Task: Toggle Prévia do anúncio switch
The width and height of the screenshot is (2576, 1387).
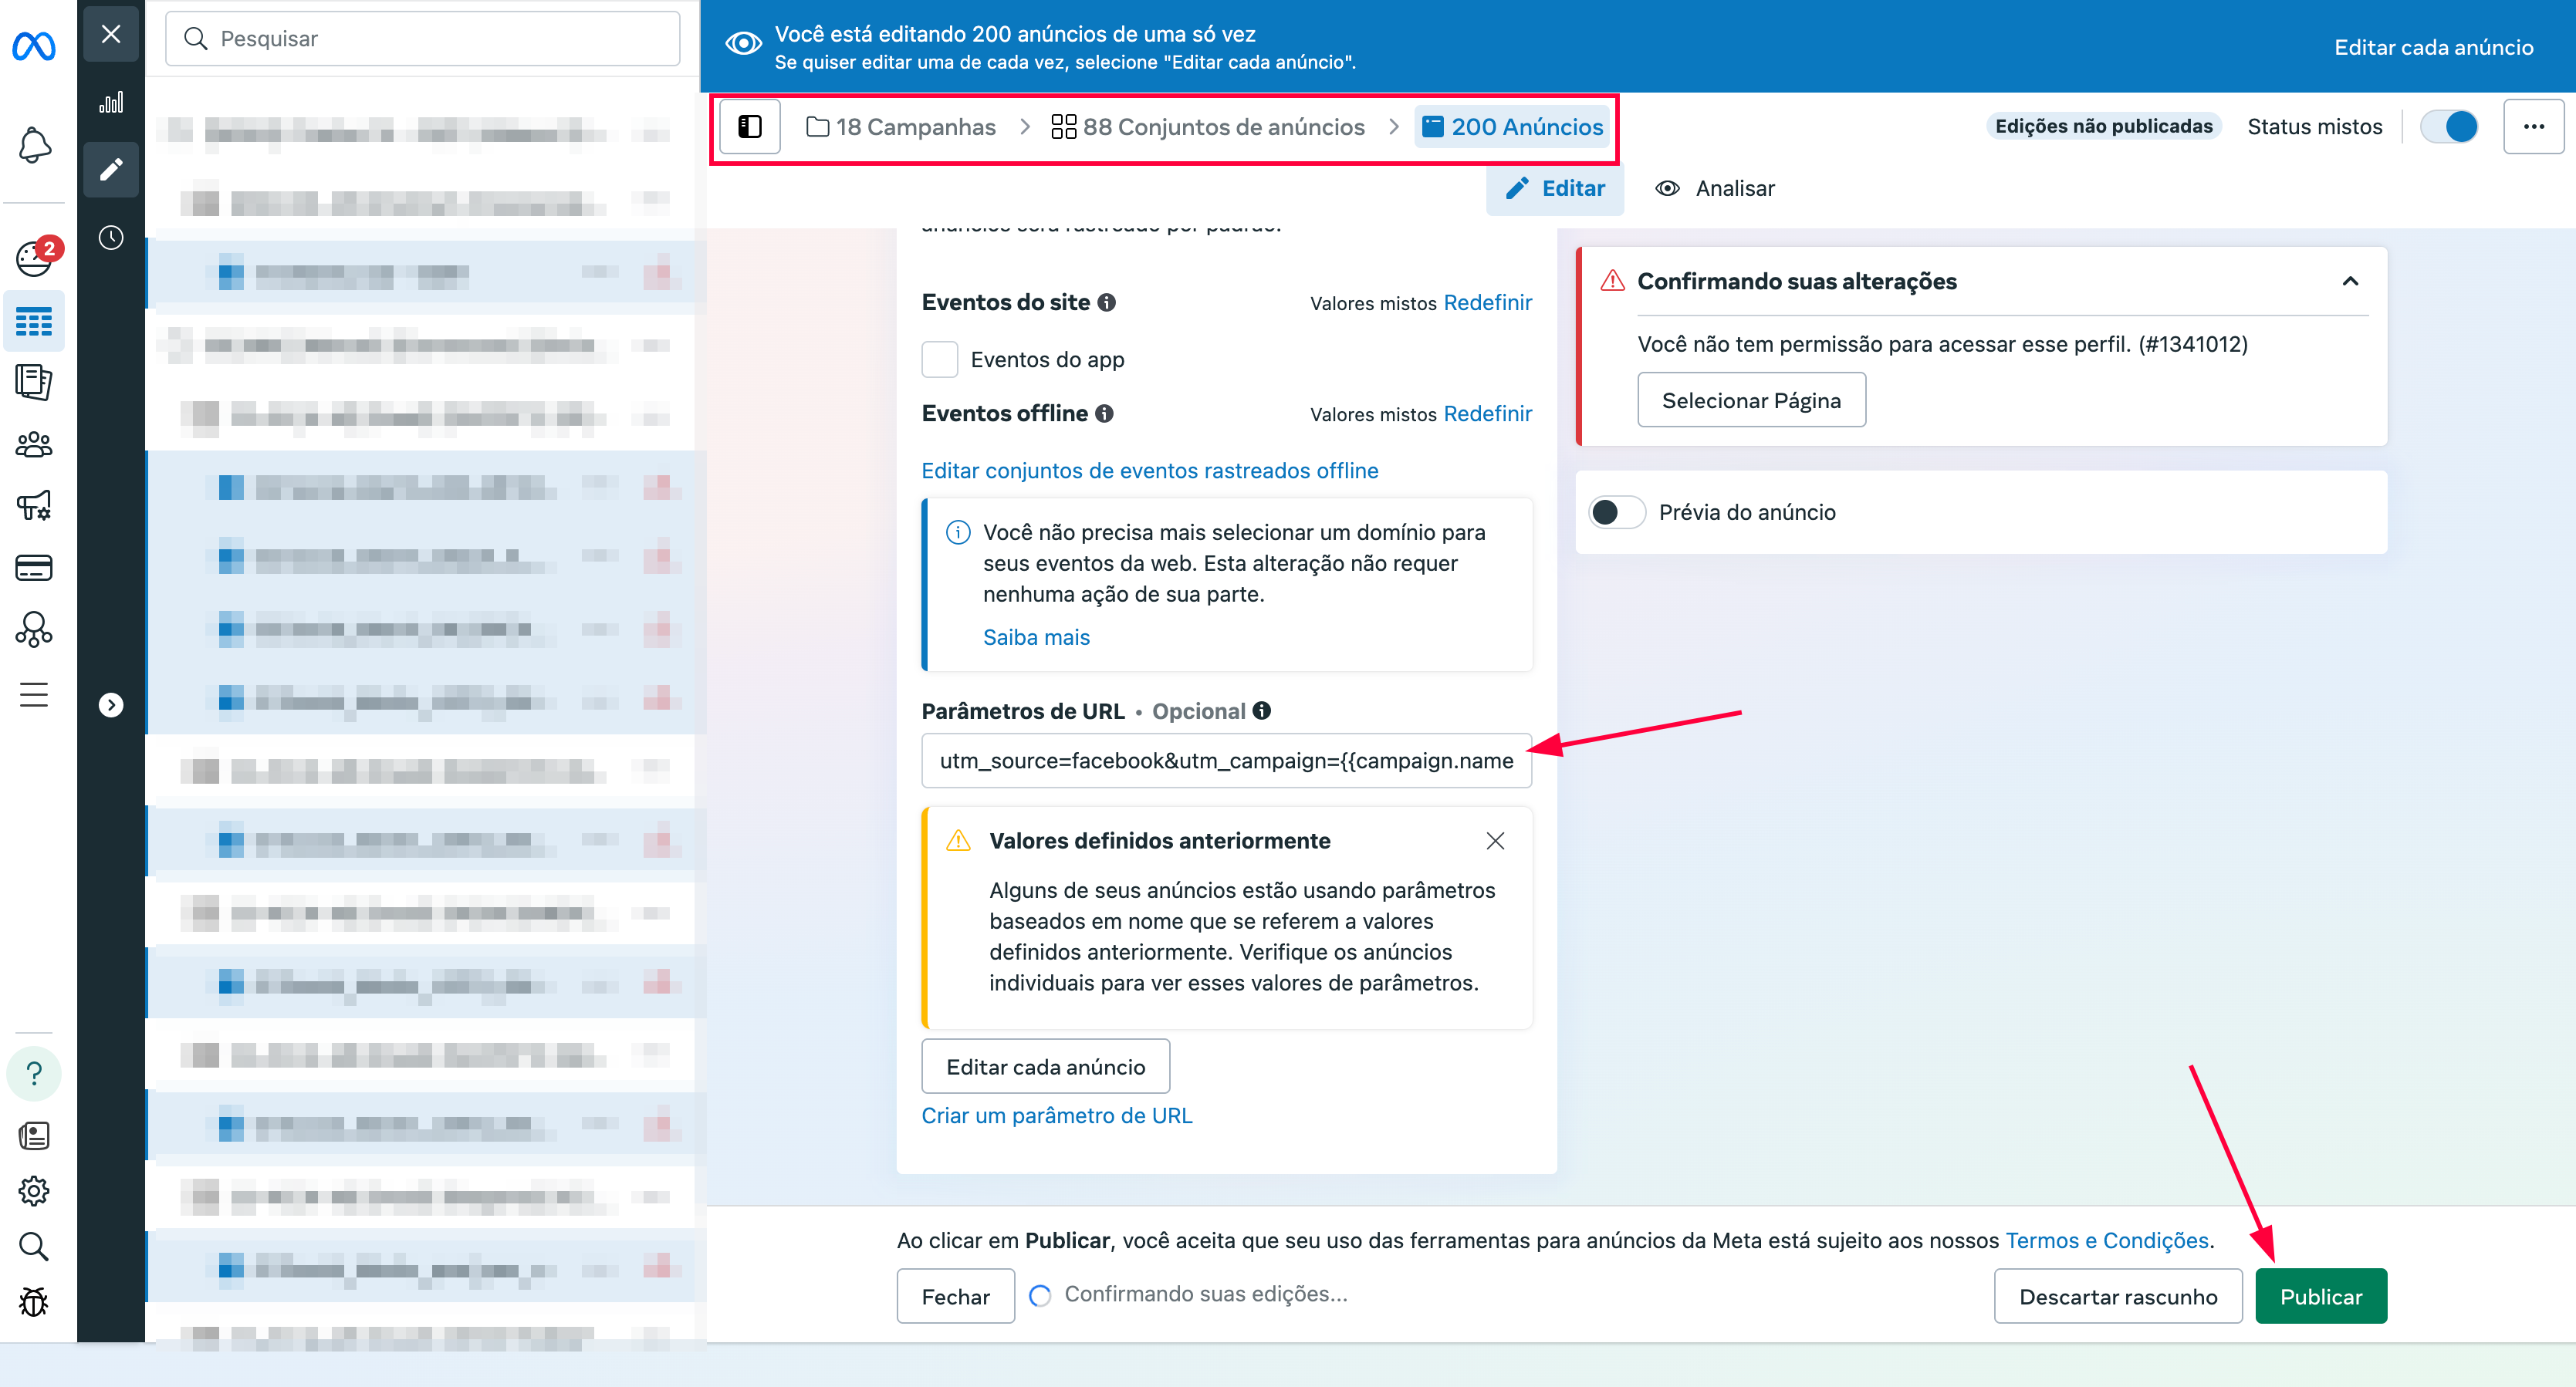Action: pos(1617,513)
